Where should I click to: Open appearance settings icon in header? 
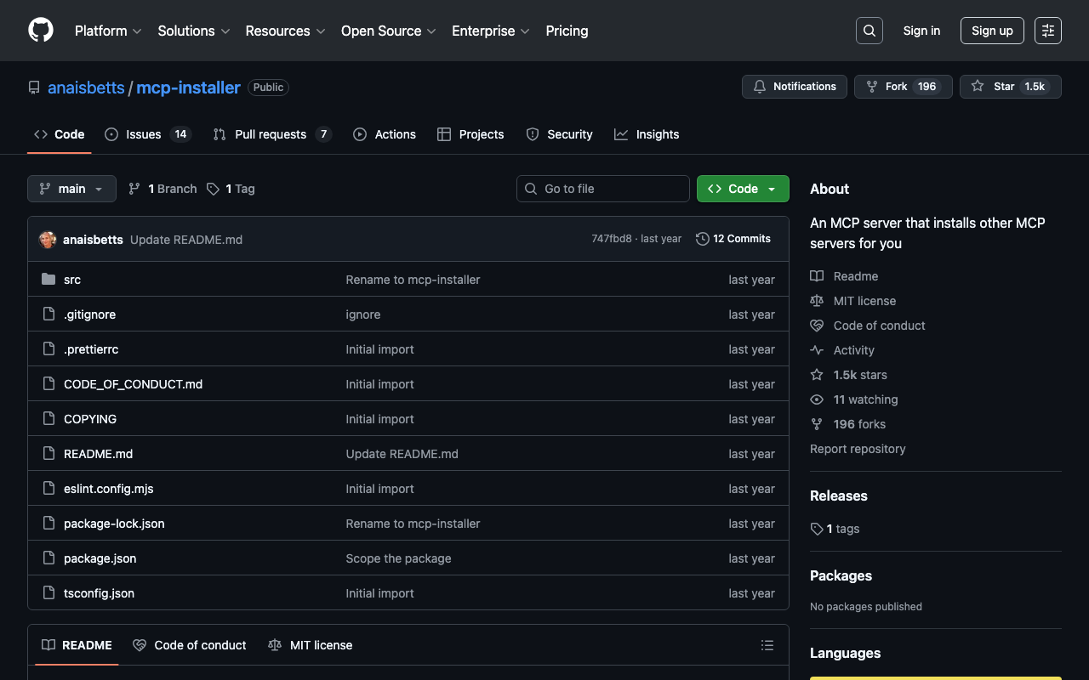[1047, 31]
